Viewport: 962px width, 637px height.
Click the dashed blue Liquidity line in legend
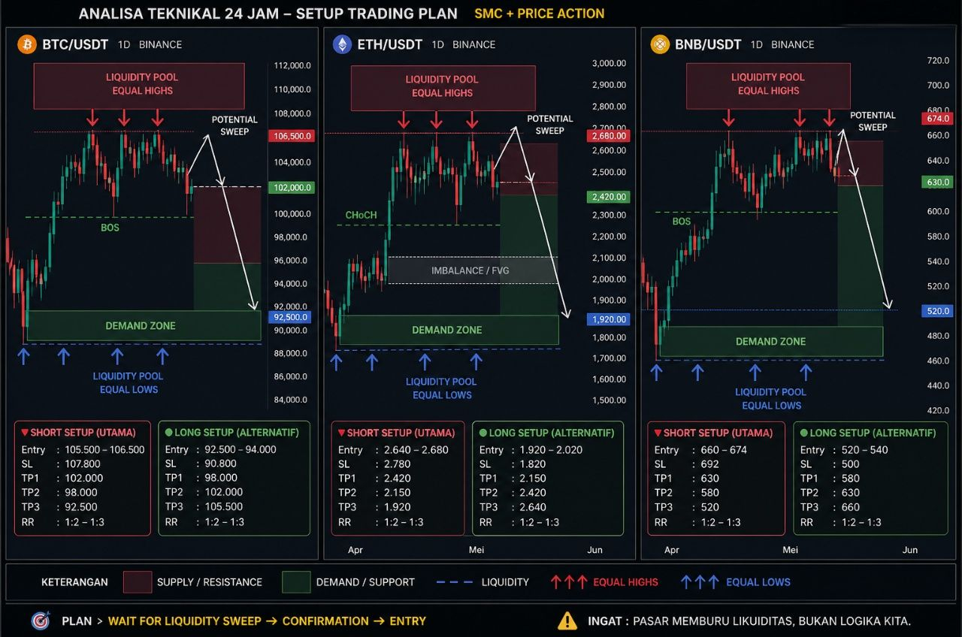pyautogui.click(x=455, y=582)
